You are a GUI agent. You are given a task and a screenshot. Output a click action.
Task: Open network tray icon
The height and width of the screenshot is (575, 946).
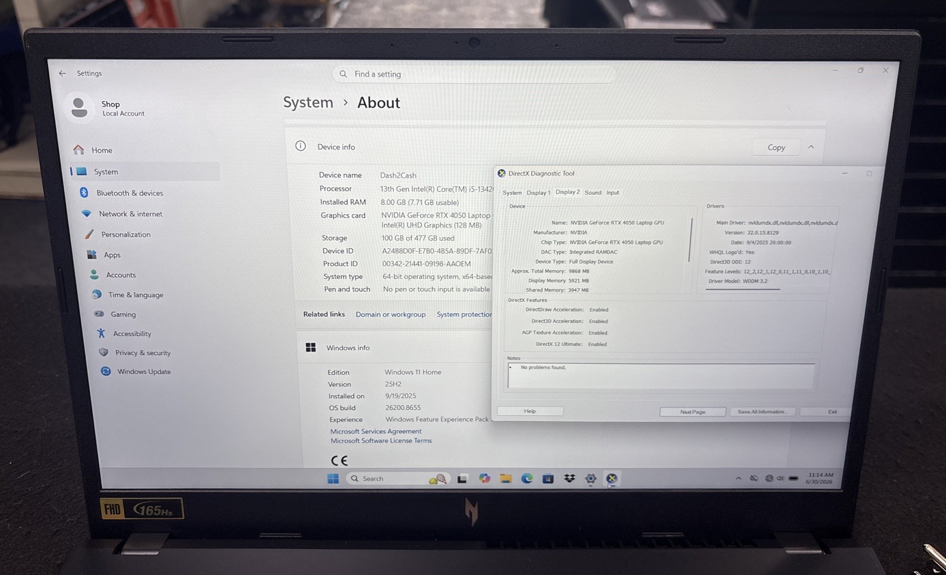pyautogui.click(x=769, y=478)
